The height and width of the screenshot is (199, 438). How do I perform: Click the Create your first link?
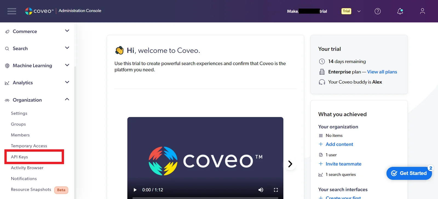coord(343,197)
